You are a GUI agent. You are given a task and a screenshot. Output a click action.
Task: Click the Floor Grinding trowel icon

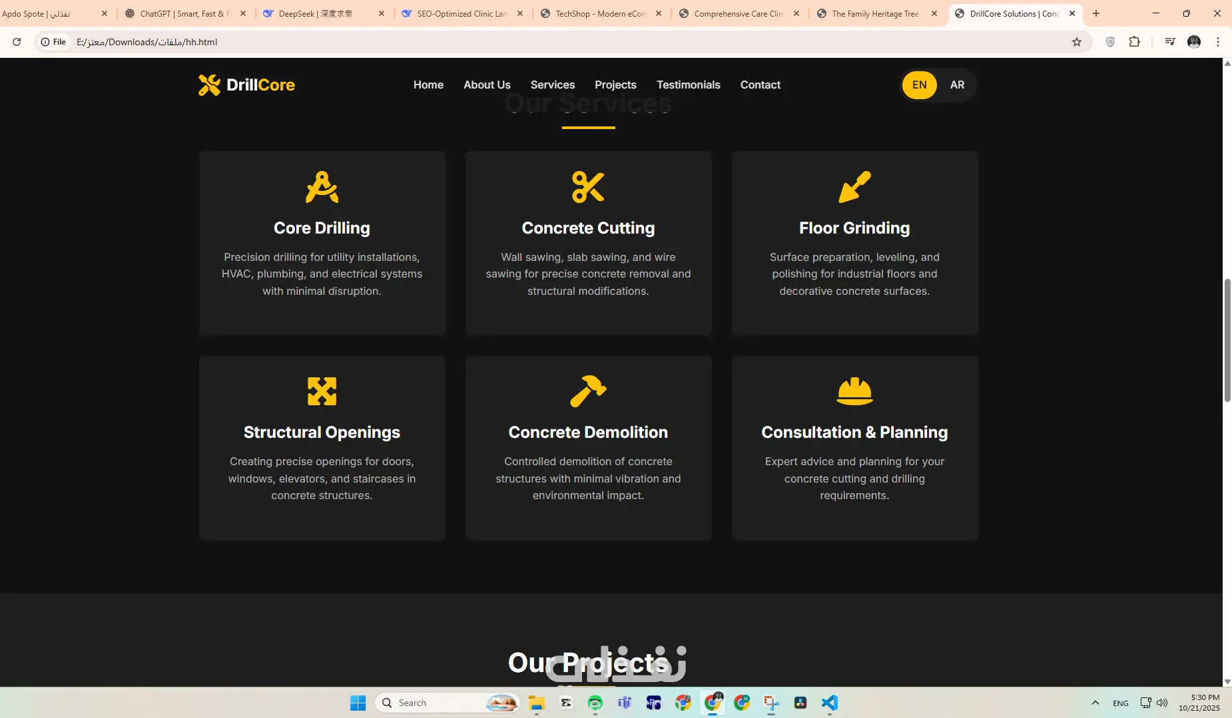click(854, 187)
